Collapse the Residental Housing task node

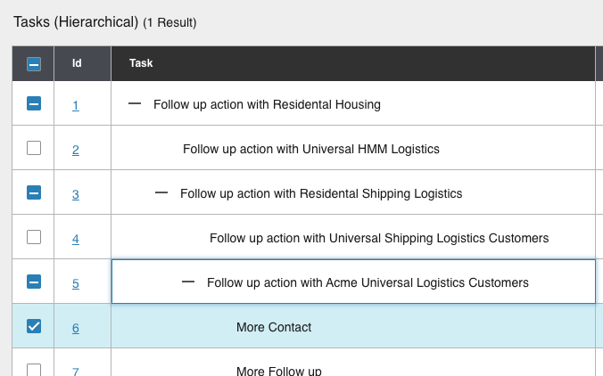click(135, 104)
